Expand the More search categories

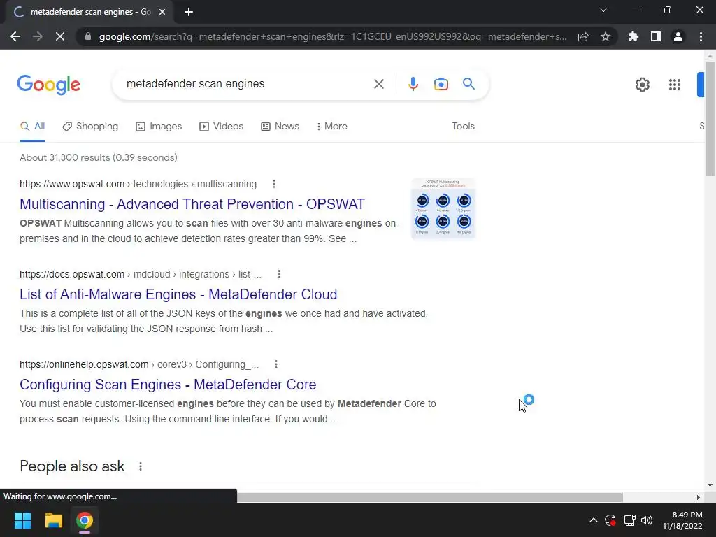[x=331, y=127]
